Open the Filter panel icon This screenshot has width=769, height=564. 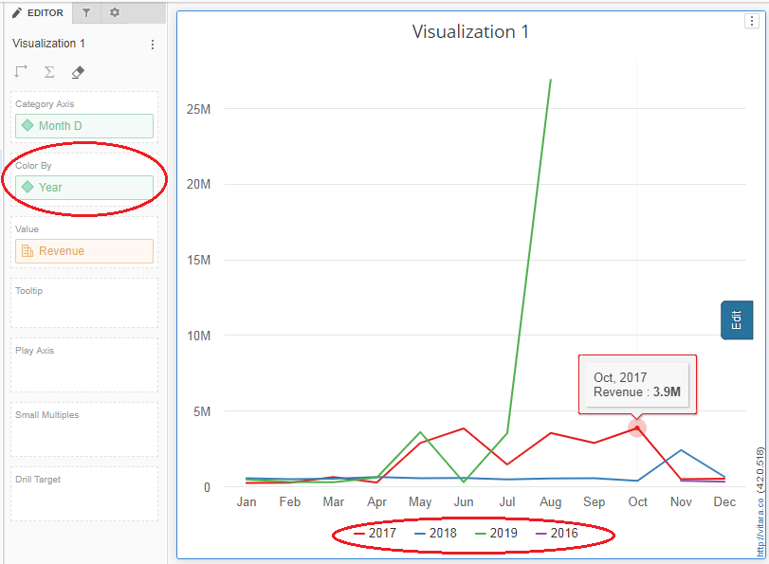pyautogui.click(x=84, y=12)
